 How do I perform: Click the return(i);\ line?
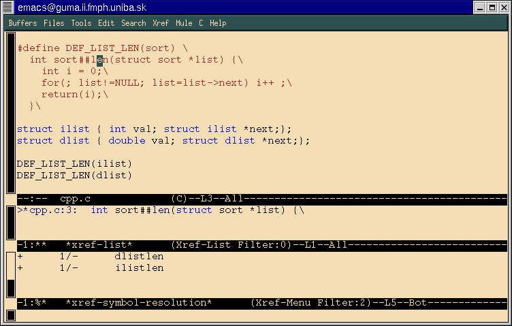[x=75, y=95]
